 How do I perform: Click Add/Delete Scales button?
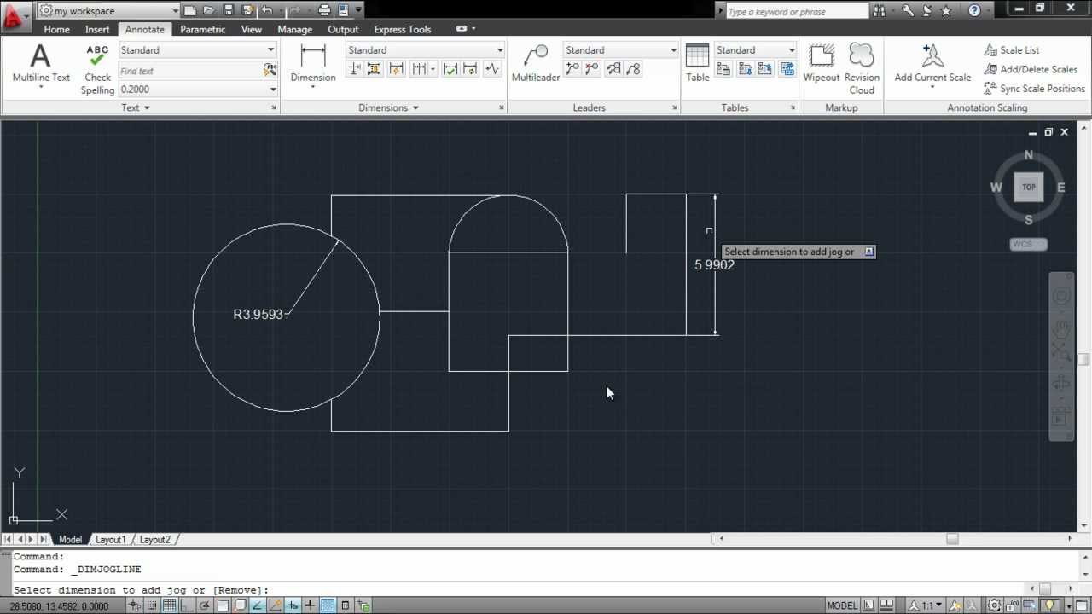point(1031,69)
